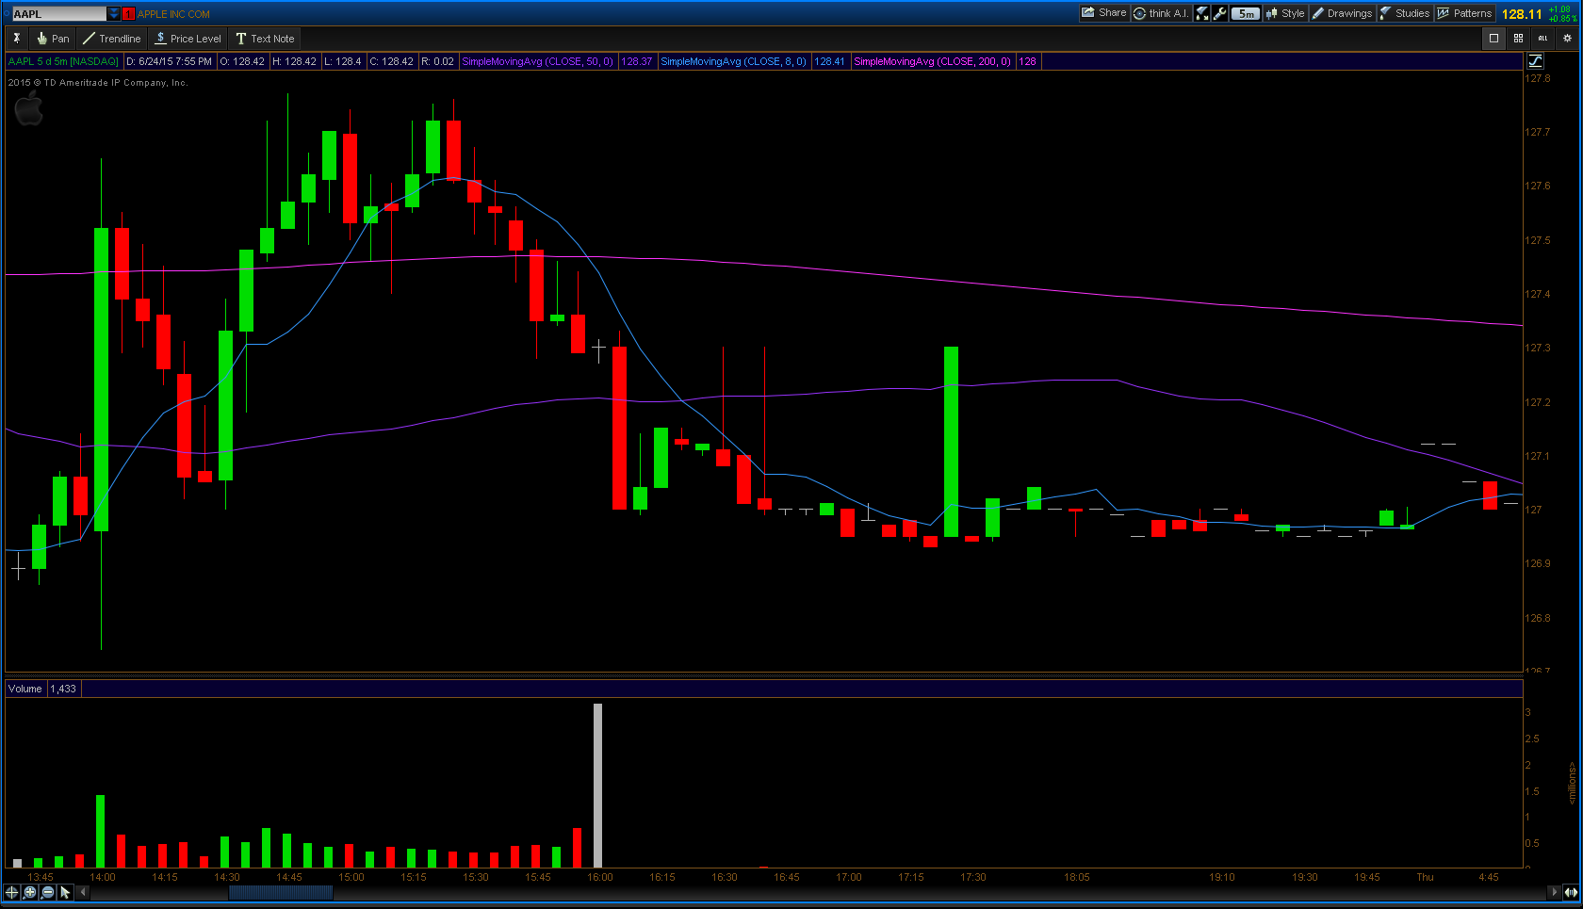Open the wrench chart tools icon
Image resolution: width=1583 pixels, height=909 pixels.
click(x=1220, y=13)
